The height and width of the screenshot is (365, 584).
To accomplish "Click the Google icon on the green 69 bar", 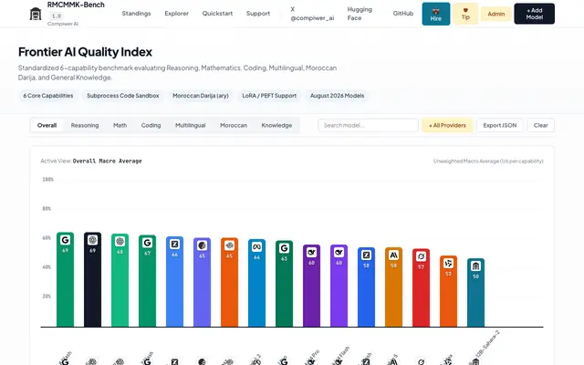I will click(x=65, y=240).
